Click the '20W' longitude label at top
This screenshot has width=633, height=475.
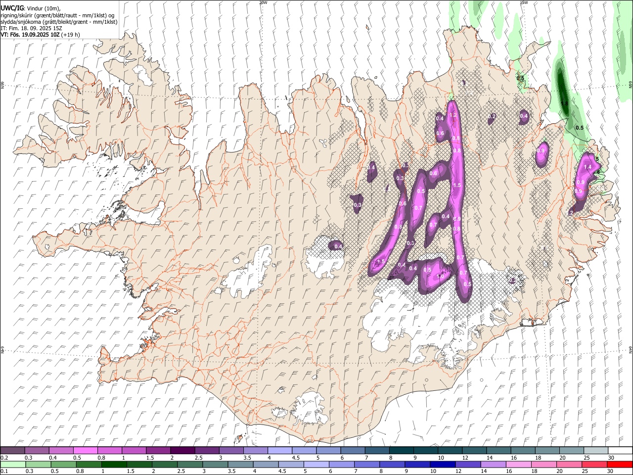263,2
